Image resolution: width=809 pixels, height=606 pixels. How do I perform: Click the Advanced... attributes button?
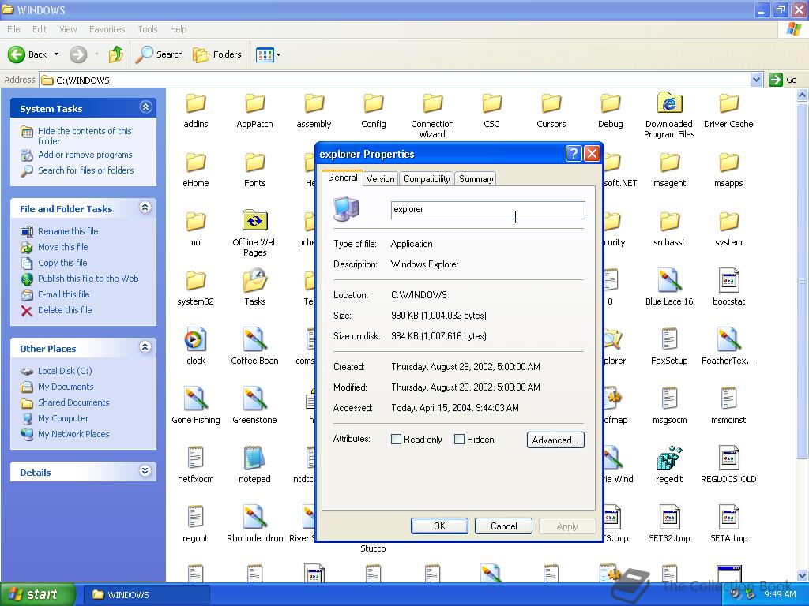coord(555,440)
